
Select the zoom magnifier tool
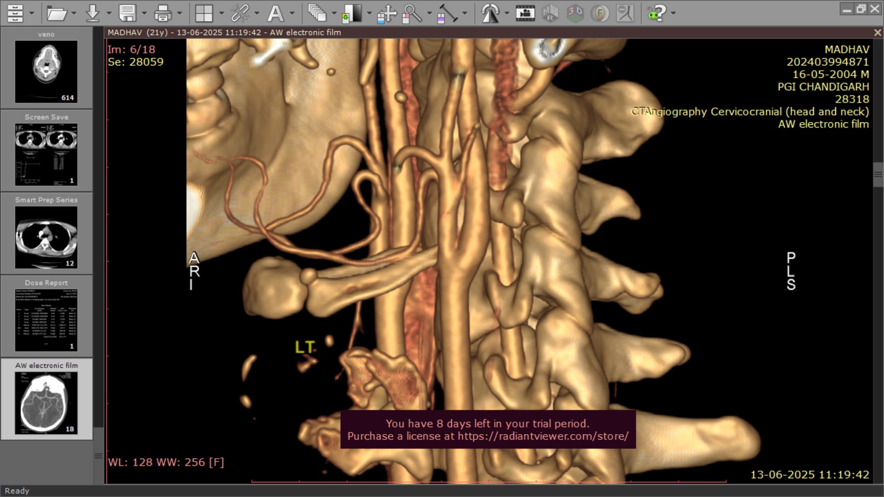pos(412,13)
